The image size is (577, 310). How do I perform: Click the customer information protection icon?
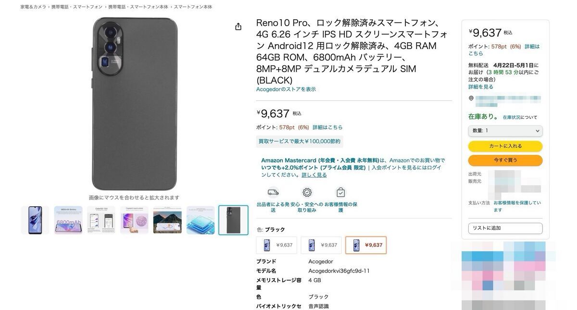pos(340,192)
